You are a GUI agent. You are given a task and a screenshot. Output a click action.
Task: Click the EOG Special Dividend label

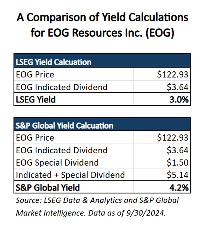57,163
